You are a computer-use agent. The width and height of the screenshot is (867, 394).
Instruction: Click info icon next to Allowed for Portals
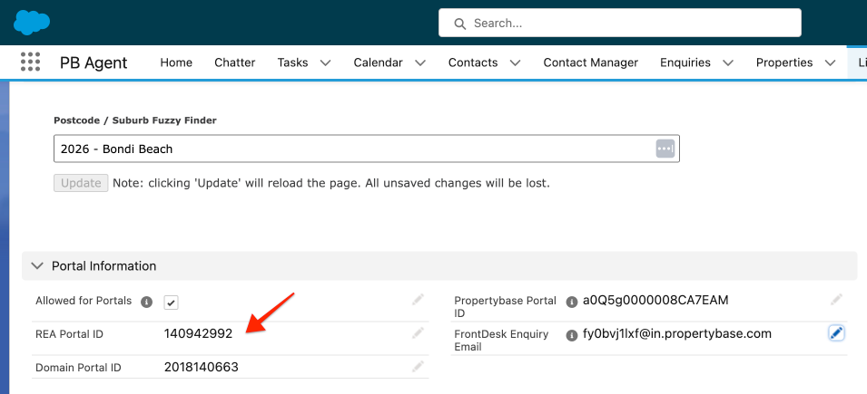(146, 301)
